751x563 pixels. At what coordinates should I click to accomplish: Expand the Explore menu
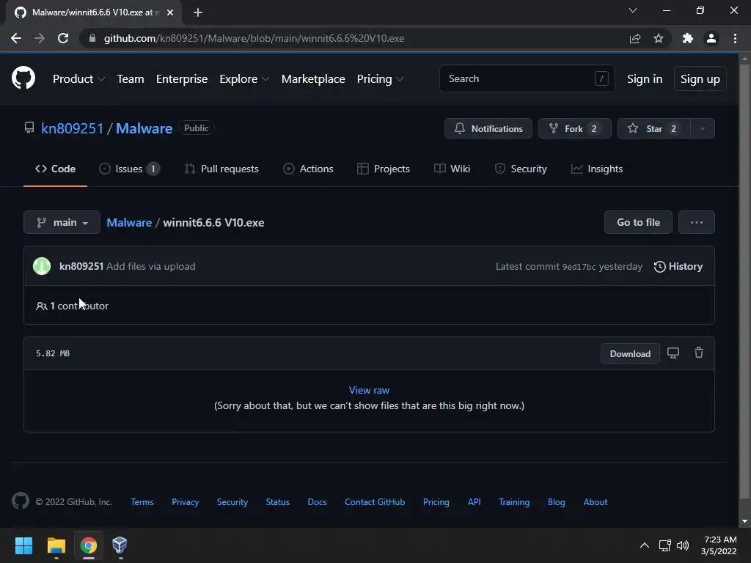pos(244,79)
